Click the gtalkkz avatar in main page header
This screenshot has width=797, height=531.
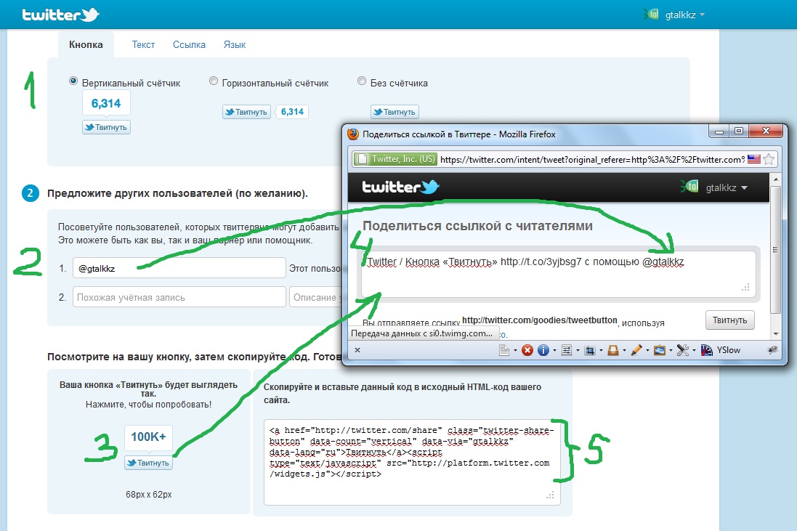pyautogui.click(x=651, y=15)
